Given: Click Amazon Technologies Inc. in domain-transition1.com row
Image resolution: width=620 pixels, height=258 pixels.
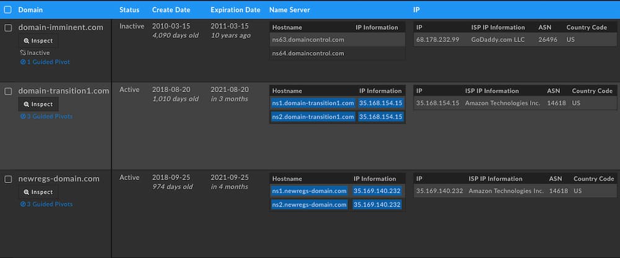Looking at the screenshot, I should point(503,103).
